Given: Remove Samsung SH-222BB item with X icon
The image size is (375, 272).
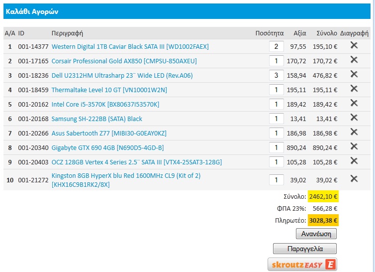Looking at the screenshot, I should 354,117.
